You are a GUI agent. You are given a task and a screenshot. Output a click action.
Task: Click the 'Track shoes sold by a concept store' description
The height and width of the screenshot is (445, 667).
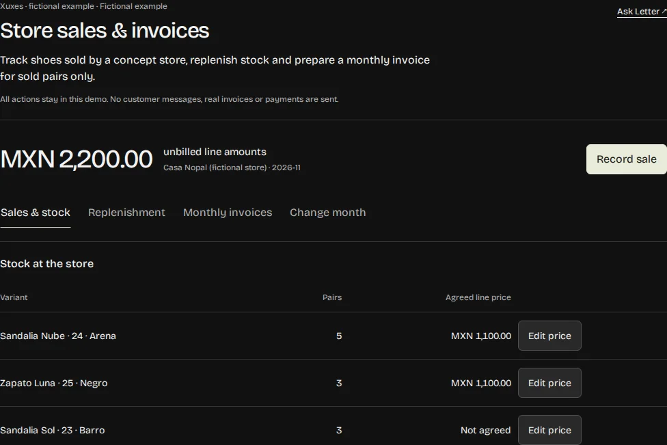click(x=215, y=68)
